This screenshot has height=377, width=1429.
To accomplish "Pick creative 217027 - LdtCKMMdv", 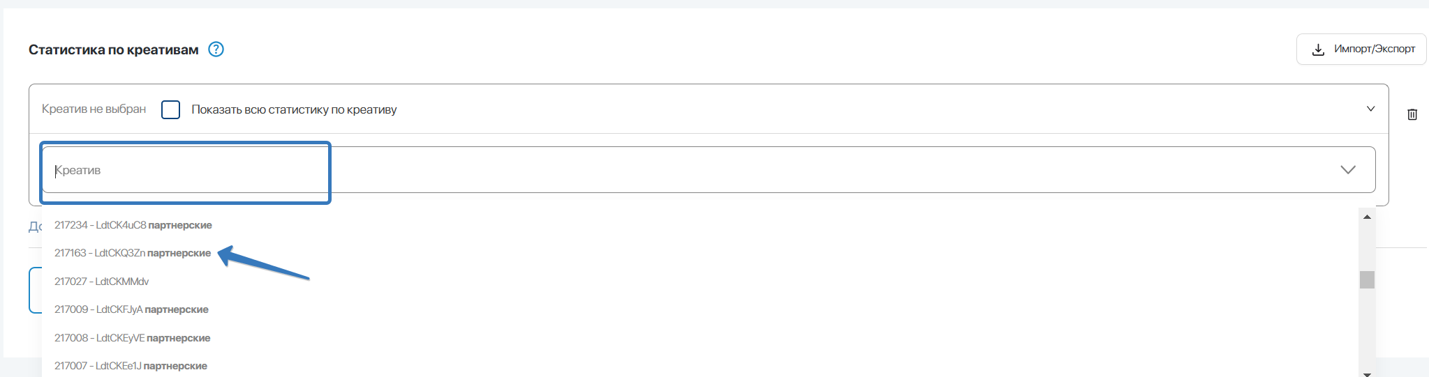I will 102,282.
